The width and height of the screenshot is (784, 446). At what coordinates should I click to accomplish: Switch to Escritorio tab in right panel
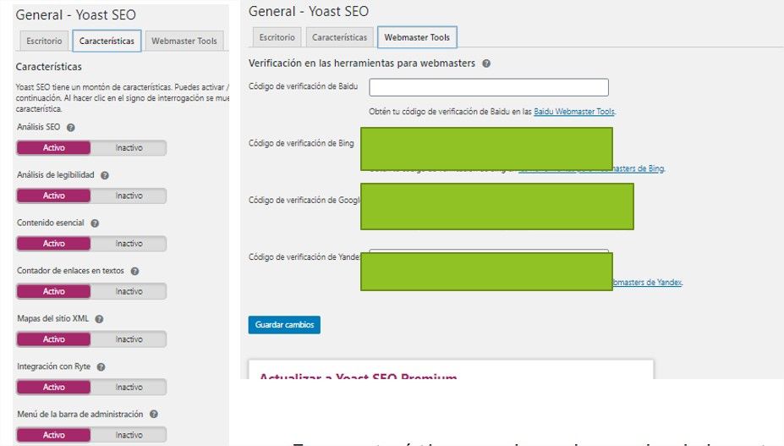[277, 37]
